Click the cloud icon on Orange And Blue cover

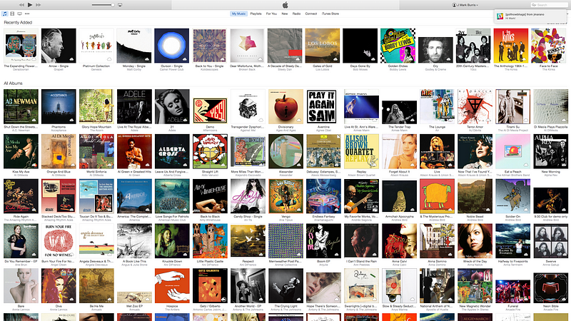tap(71, 165)
